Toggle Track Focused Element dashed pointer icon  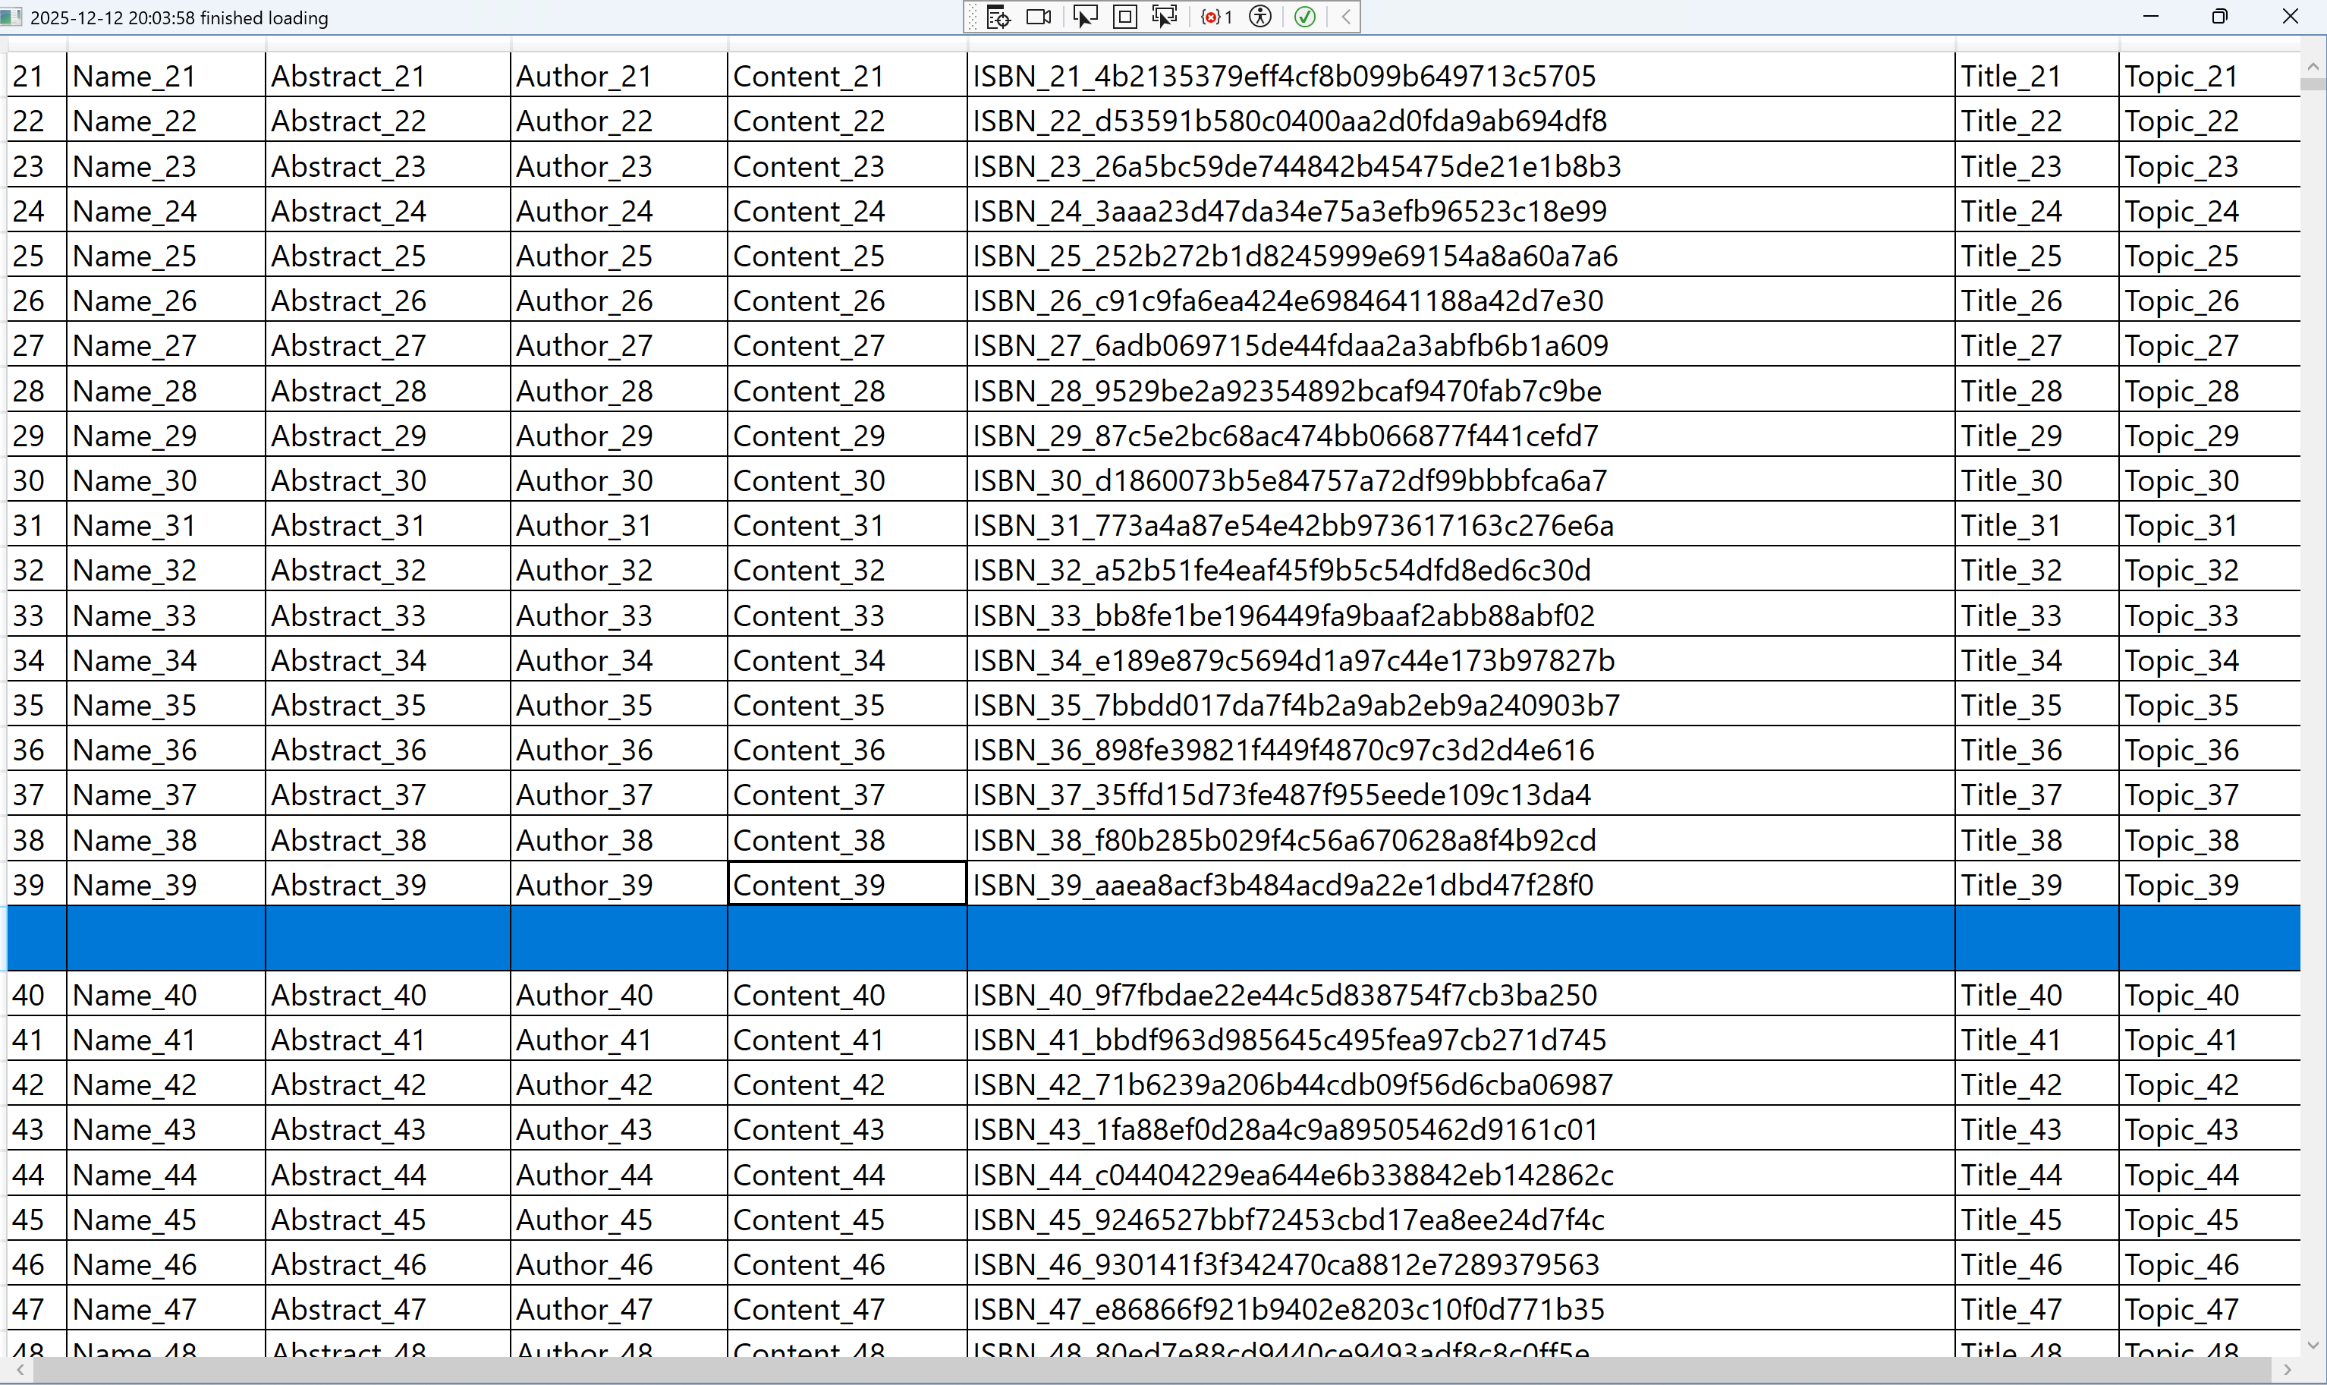pyautogui.click(x=1165, y=17)
